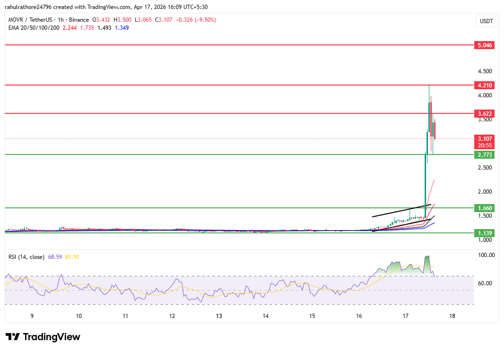Image resolution: width=504 pixels, height=351 pixels.
Task: Select the 3.622 red price label
Action: 484,113
